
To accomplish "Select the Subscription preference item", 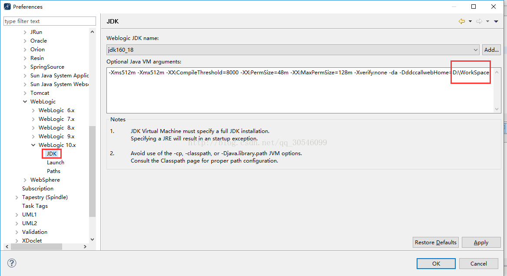I will pos(38,189).
